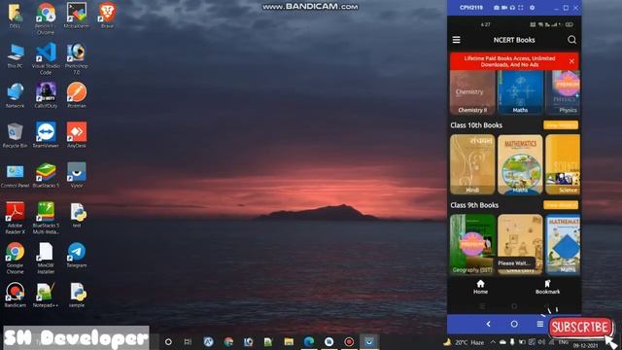Select the Google Chrome desktop icon
This screenshot has height=350, width=622.
16,258
